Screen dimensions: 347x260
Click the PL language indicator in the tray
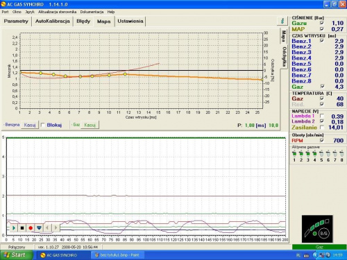[x=298, y=255]
